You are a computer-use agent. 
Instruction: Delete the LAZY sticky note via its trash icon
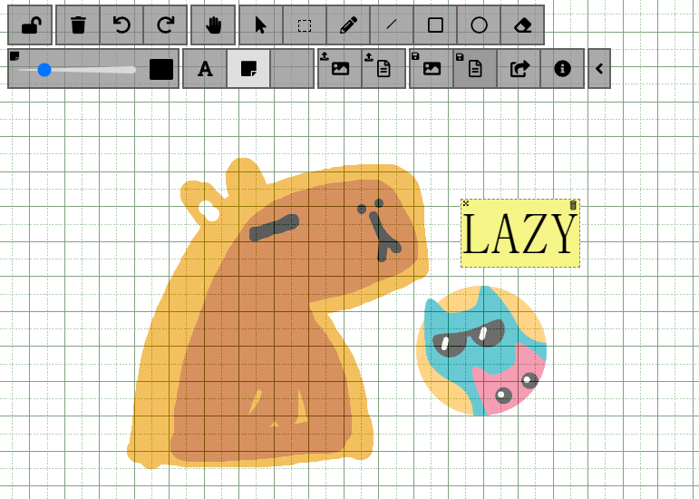click(x=573, y=205)
